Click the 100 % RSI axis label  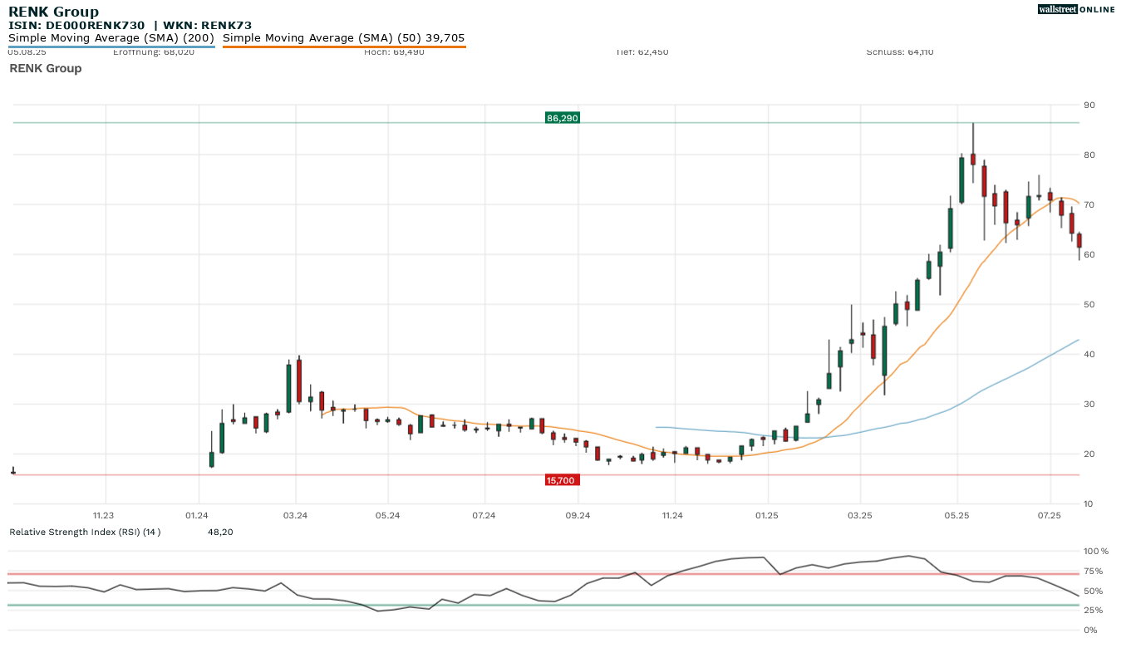pyautogui.click(x=1096, y=552)
